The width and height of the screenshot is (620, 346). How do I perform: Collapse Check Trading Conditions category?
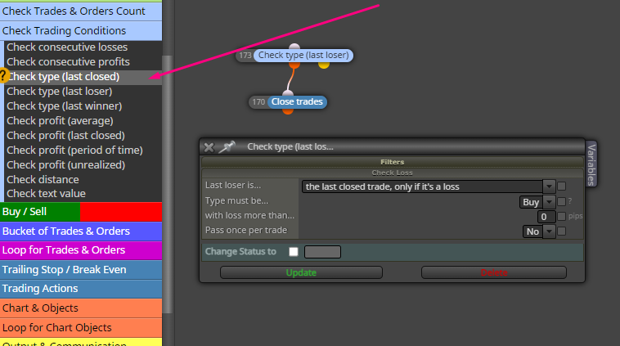(x=81, y=30)
